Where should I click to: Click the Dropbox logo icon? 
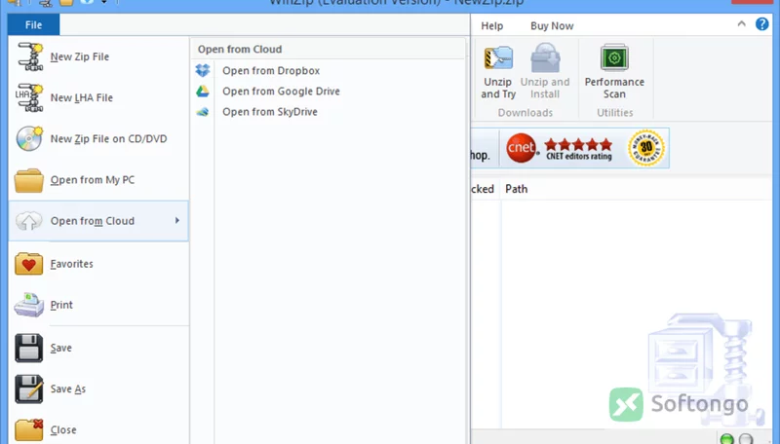coord(203,70)
